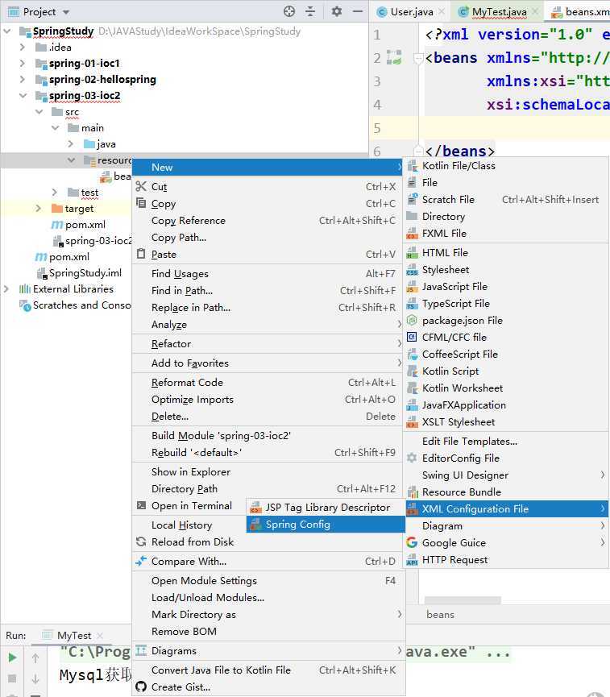Switch to User.java editor tab
Screen dimensions: 610x697
[x=409, y=12]
